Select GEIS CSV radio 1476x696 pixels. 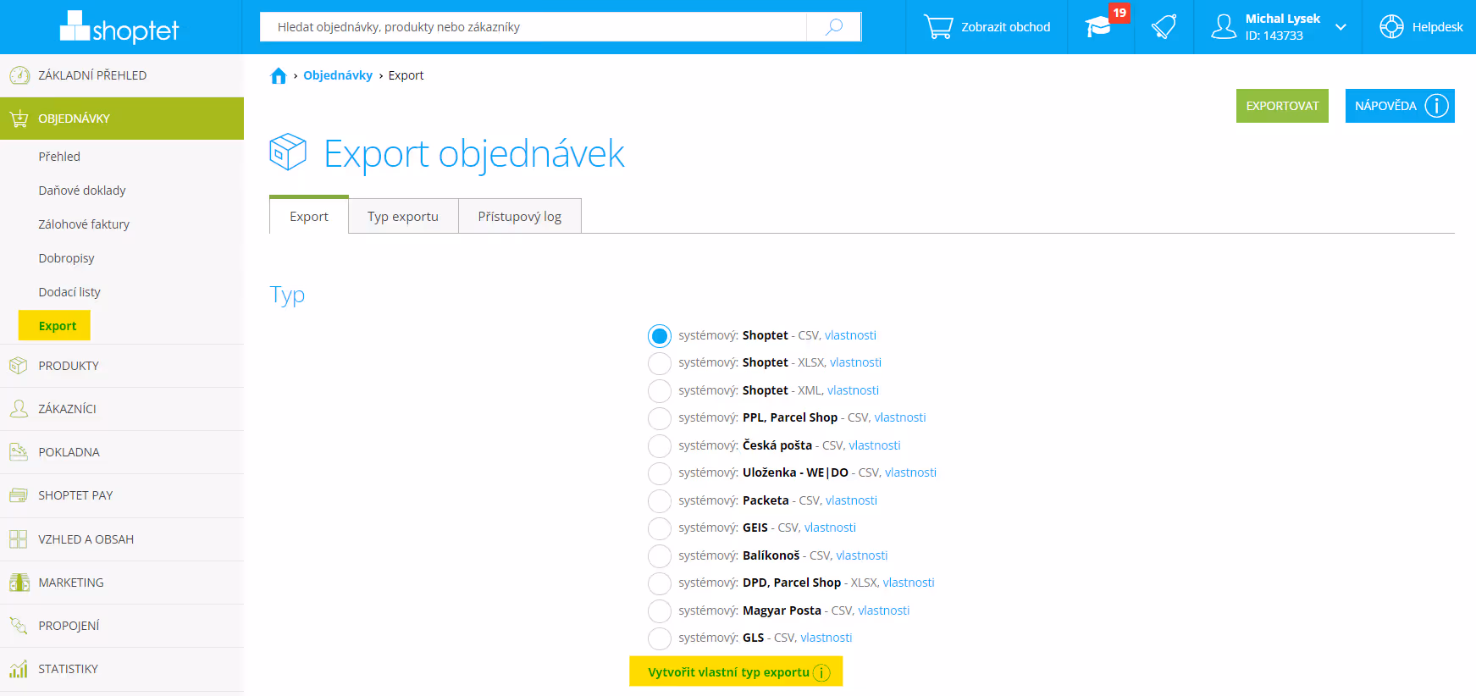pyautogui.click(x=660, y=528)
